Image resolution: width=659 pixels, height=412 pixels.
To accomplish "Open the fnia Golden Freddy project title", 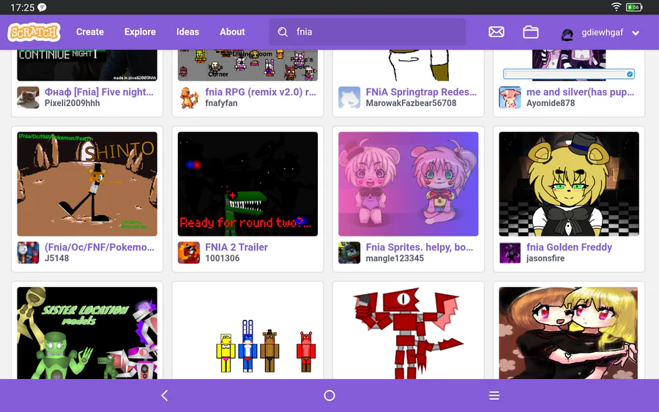I will [569, 247].
